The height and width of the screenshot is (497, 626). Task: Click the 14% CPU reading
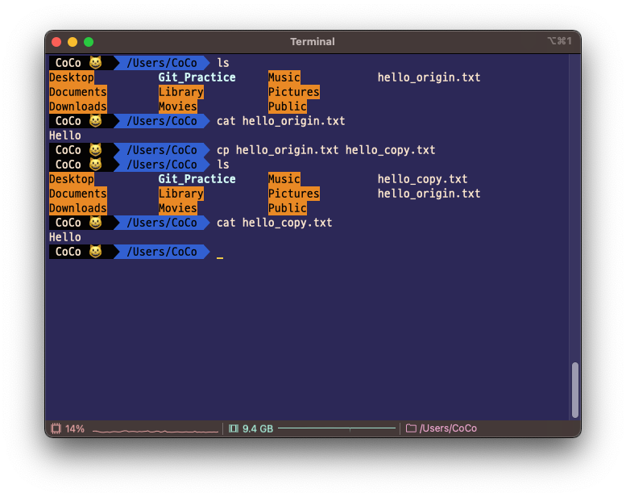point(75,428)
